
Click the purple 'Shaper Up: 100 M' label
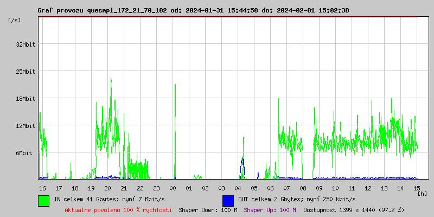tap(270, 210)
